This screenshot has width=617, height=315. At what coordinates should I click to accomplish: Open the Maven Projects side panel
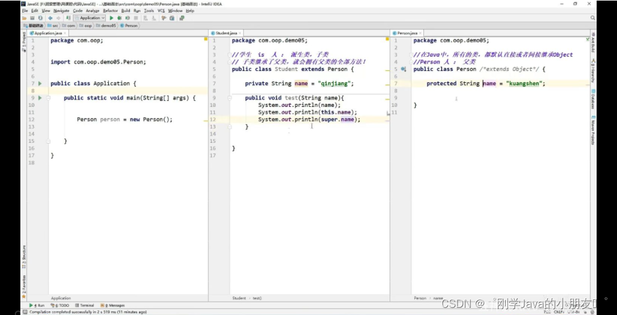point(593,130)
